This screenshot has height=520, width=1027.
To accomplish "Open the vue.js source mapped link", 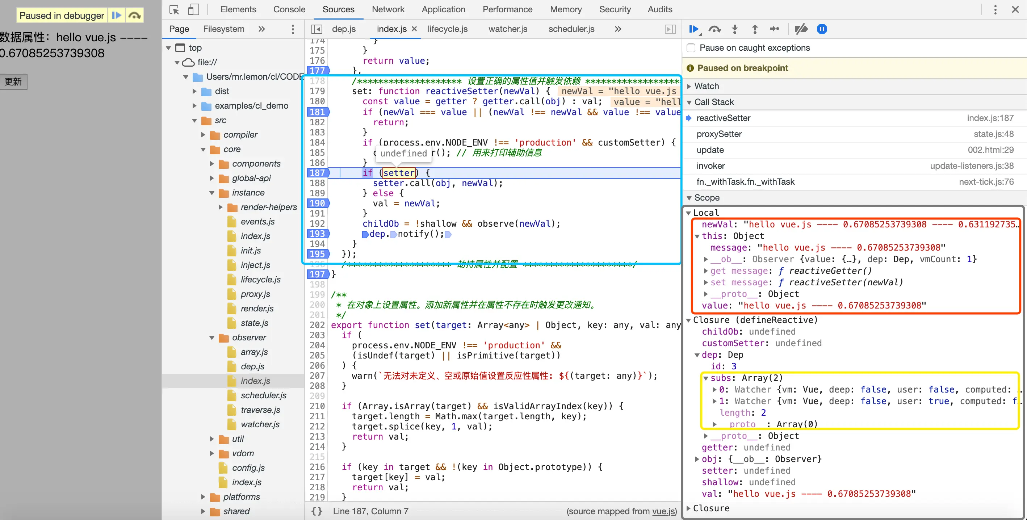I will [663, 511].
